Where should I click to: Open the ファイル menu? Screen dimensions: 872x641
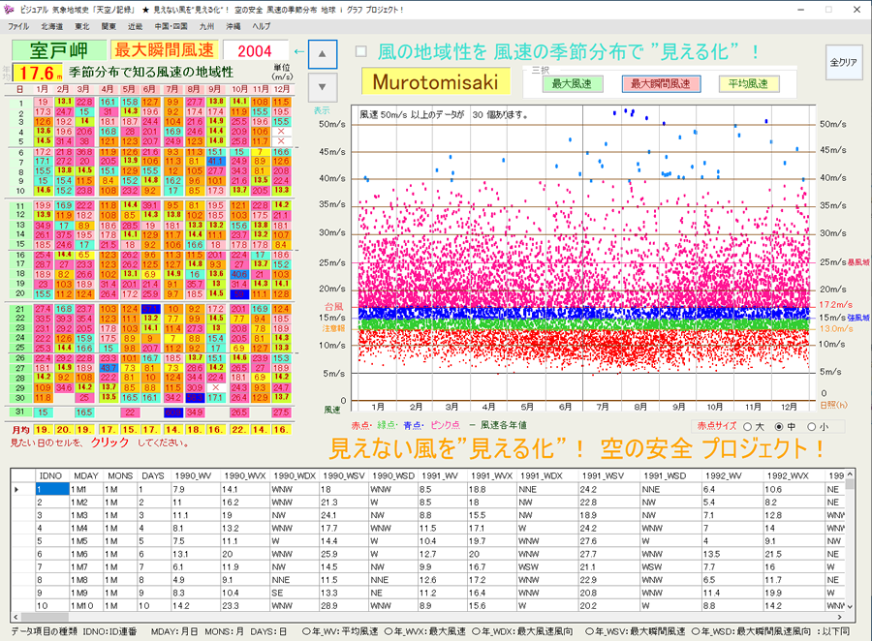(18, 26)
